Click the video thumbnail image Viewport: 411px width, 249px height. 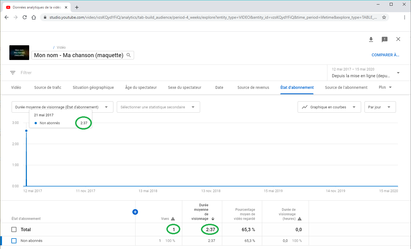[x=19, y=53]
